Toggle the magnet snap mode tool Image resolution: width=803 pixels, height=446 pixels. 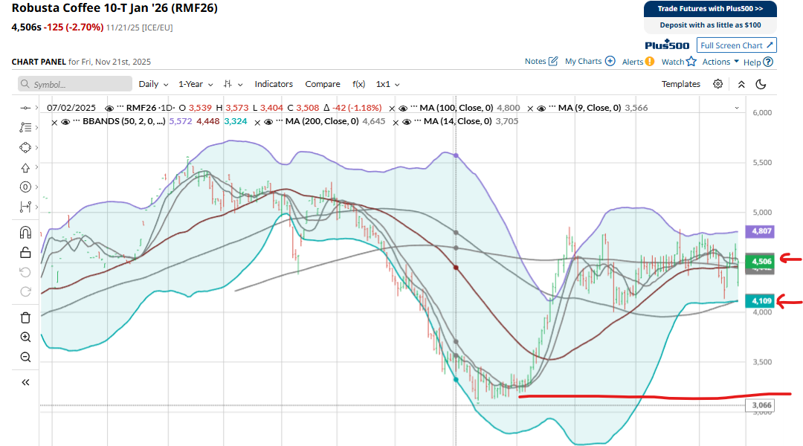[25, 232]
